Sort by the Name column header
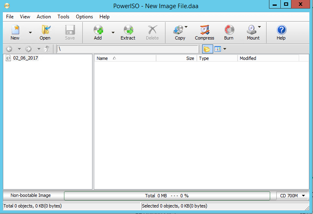Screen dimensions: 313x214 125,58
